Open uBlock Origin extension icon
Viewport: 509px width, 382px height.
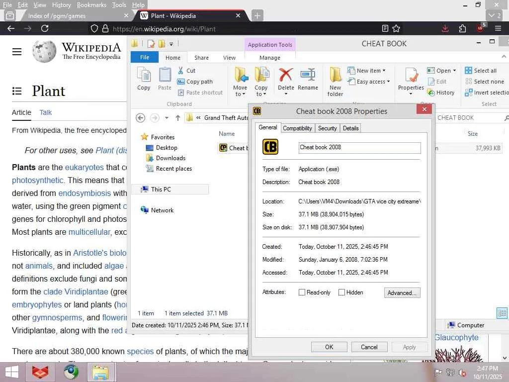(480, 28)
